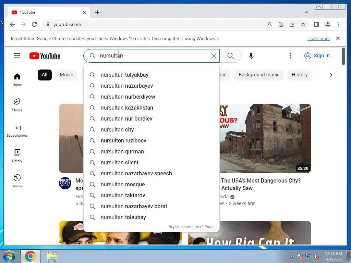Clear the search box with X icon
351x263 pixels.
pyautogui.click(x=214, y=56)
